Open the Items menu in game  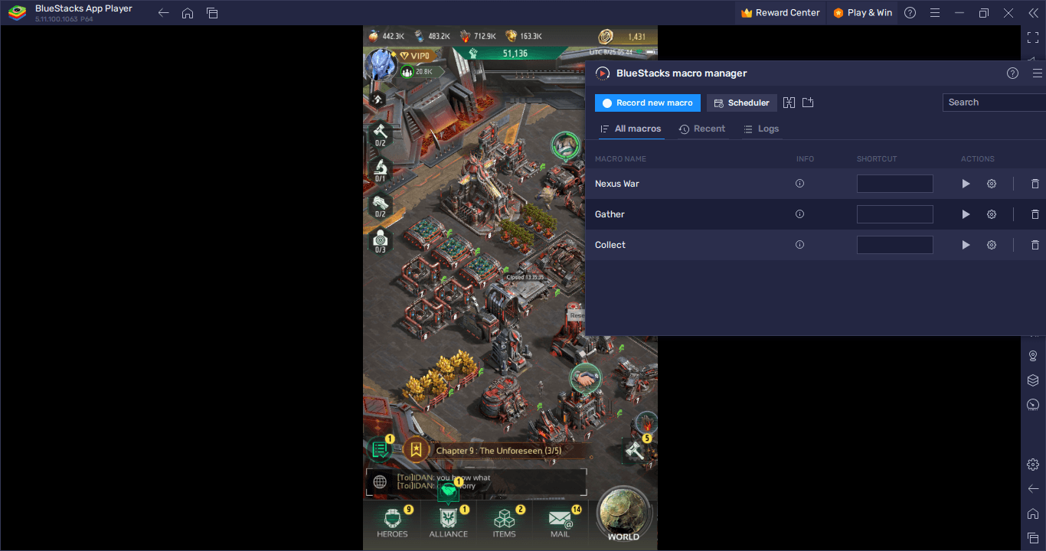(505, 523)
